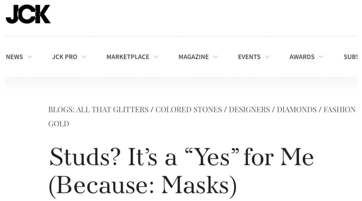Visit the Designers category link

[249, 110]
